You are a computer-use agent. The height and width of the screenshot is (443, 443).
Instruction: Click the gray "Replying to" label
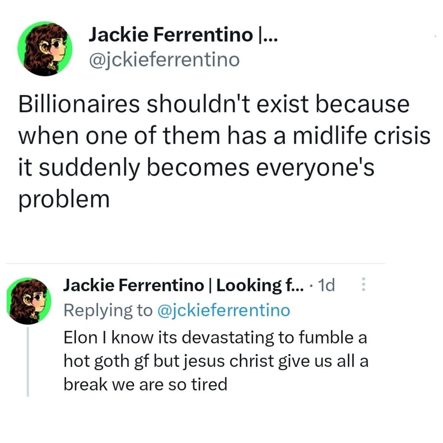pos(108,310)
